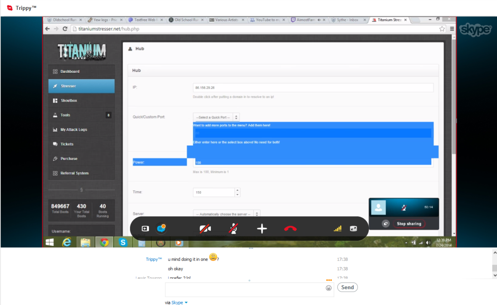This screenshot has height=305, width=497.
Task: Open Purchase in the sidebar
Action: click(81, 159)
